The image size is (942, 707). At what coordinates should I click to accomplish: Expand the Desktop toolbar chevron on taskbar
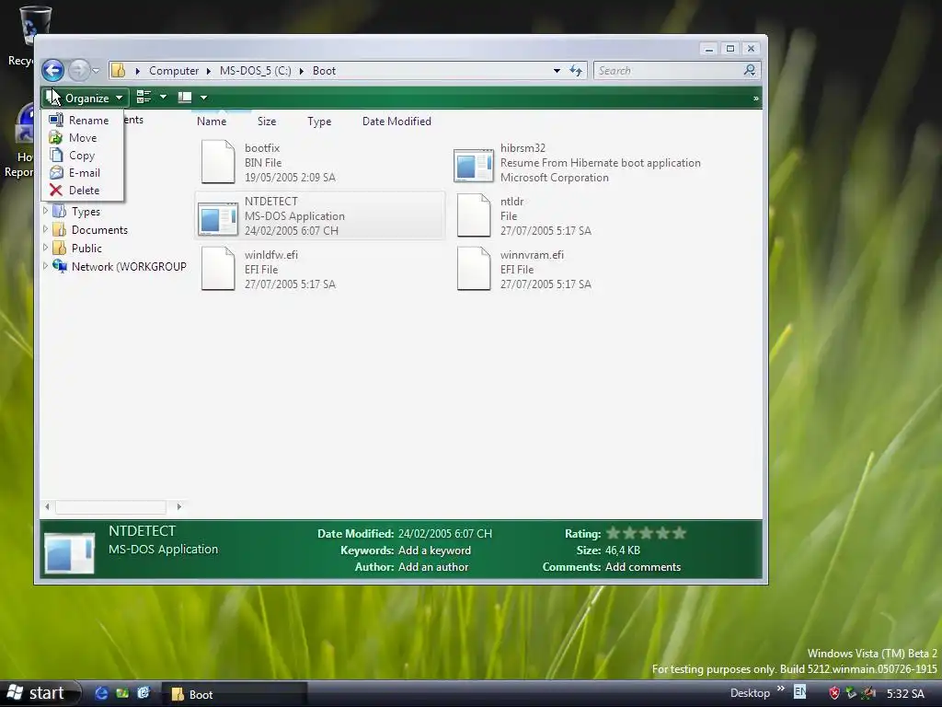[x=780, y=689]
